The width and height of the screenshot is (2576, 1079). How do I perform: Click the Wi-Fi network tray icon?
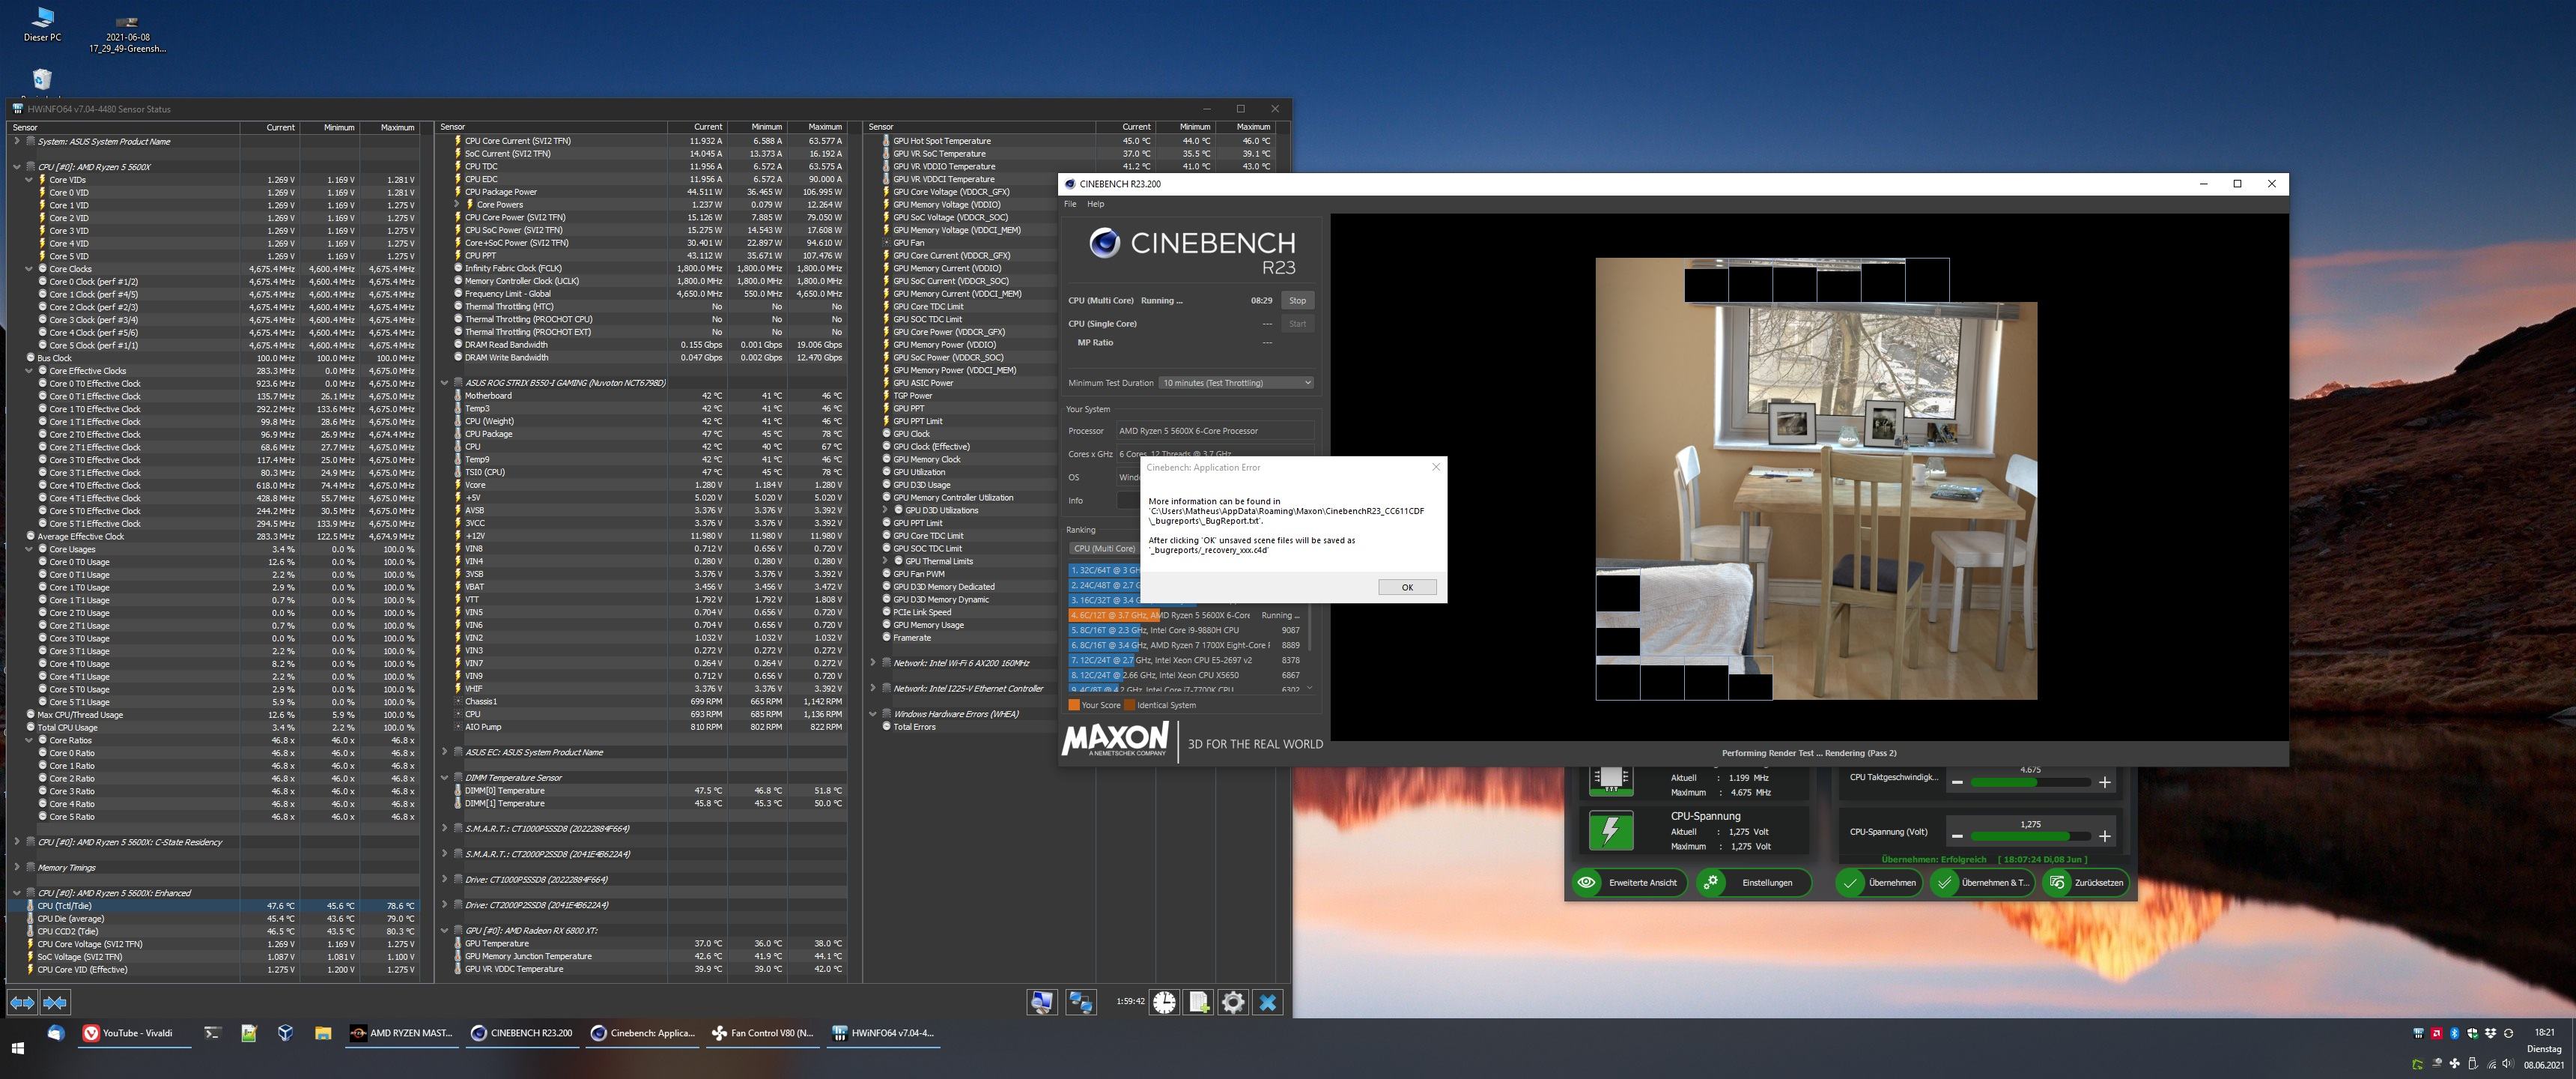coord(2491,1063)
